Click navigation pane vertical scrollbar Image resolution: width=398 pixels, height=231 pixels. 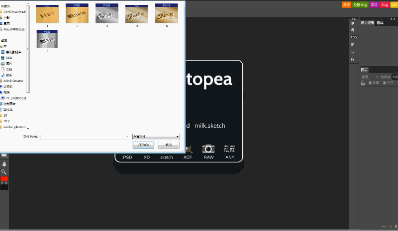click(28, 49)
